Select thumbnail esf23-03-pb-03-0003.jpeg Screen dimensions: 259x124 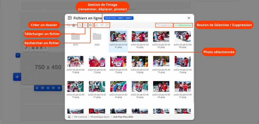(161, 36)
